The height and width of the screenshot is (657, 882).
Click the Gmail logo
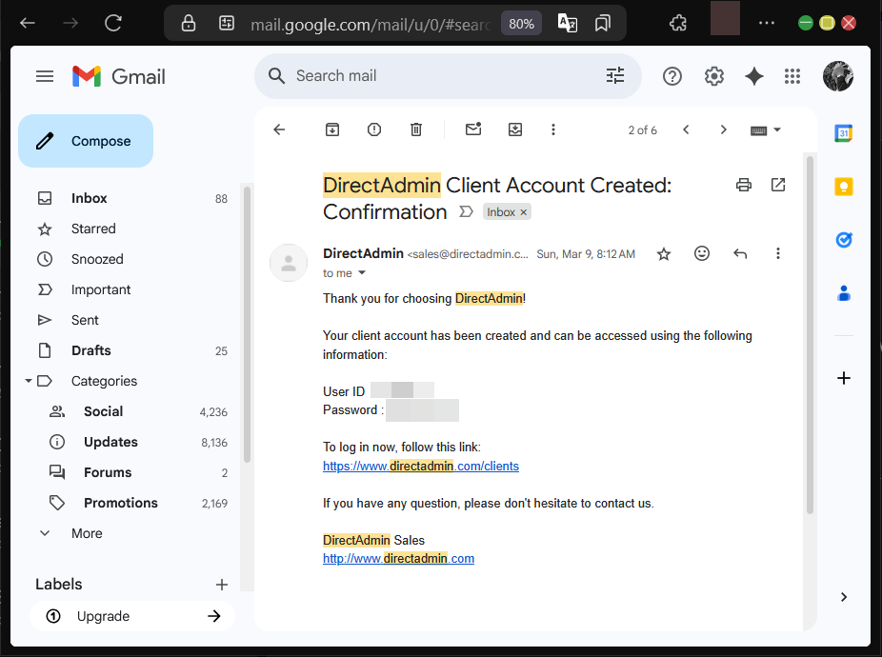[x=119, y=76]
